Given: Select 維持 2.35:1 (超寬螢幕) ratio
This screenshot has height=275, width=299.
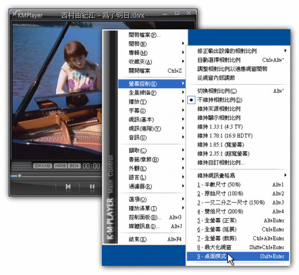Looking at the screenshot, I should click(x=238, y=154).
